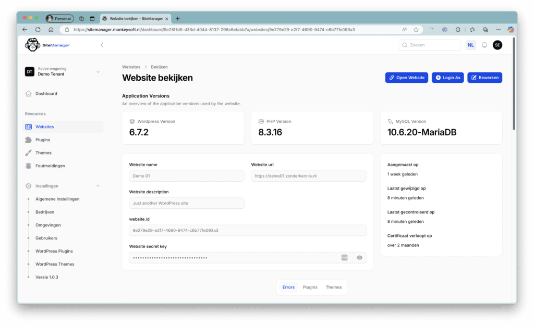Open the SE user avatar menu
This screenshot has width=534, height=326.
tap(497, 45)
